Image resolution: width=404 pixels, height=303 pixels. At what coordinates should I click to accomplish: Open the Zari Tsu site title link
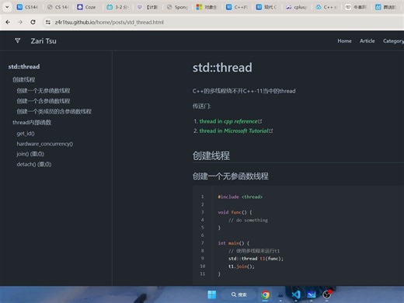(44, 41)
